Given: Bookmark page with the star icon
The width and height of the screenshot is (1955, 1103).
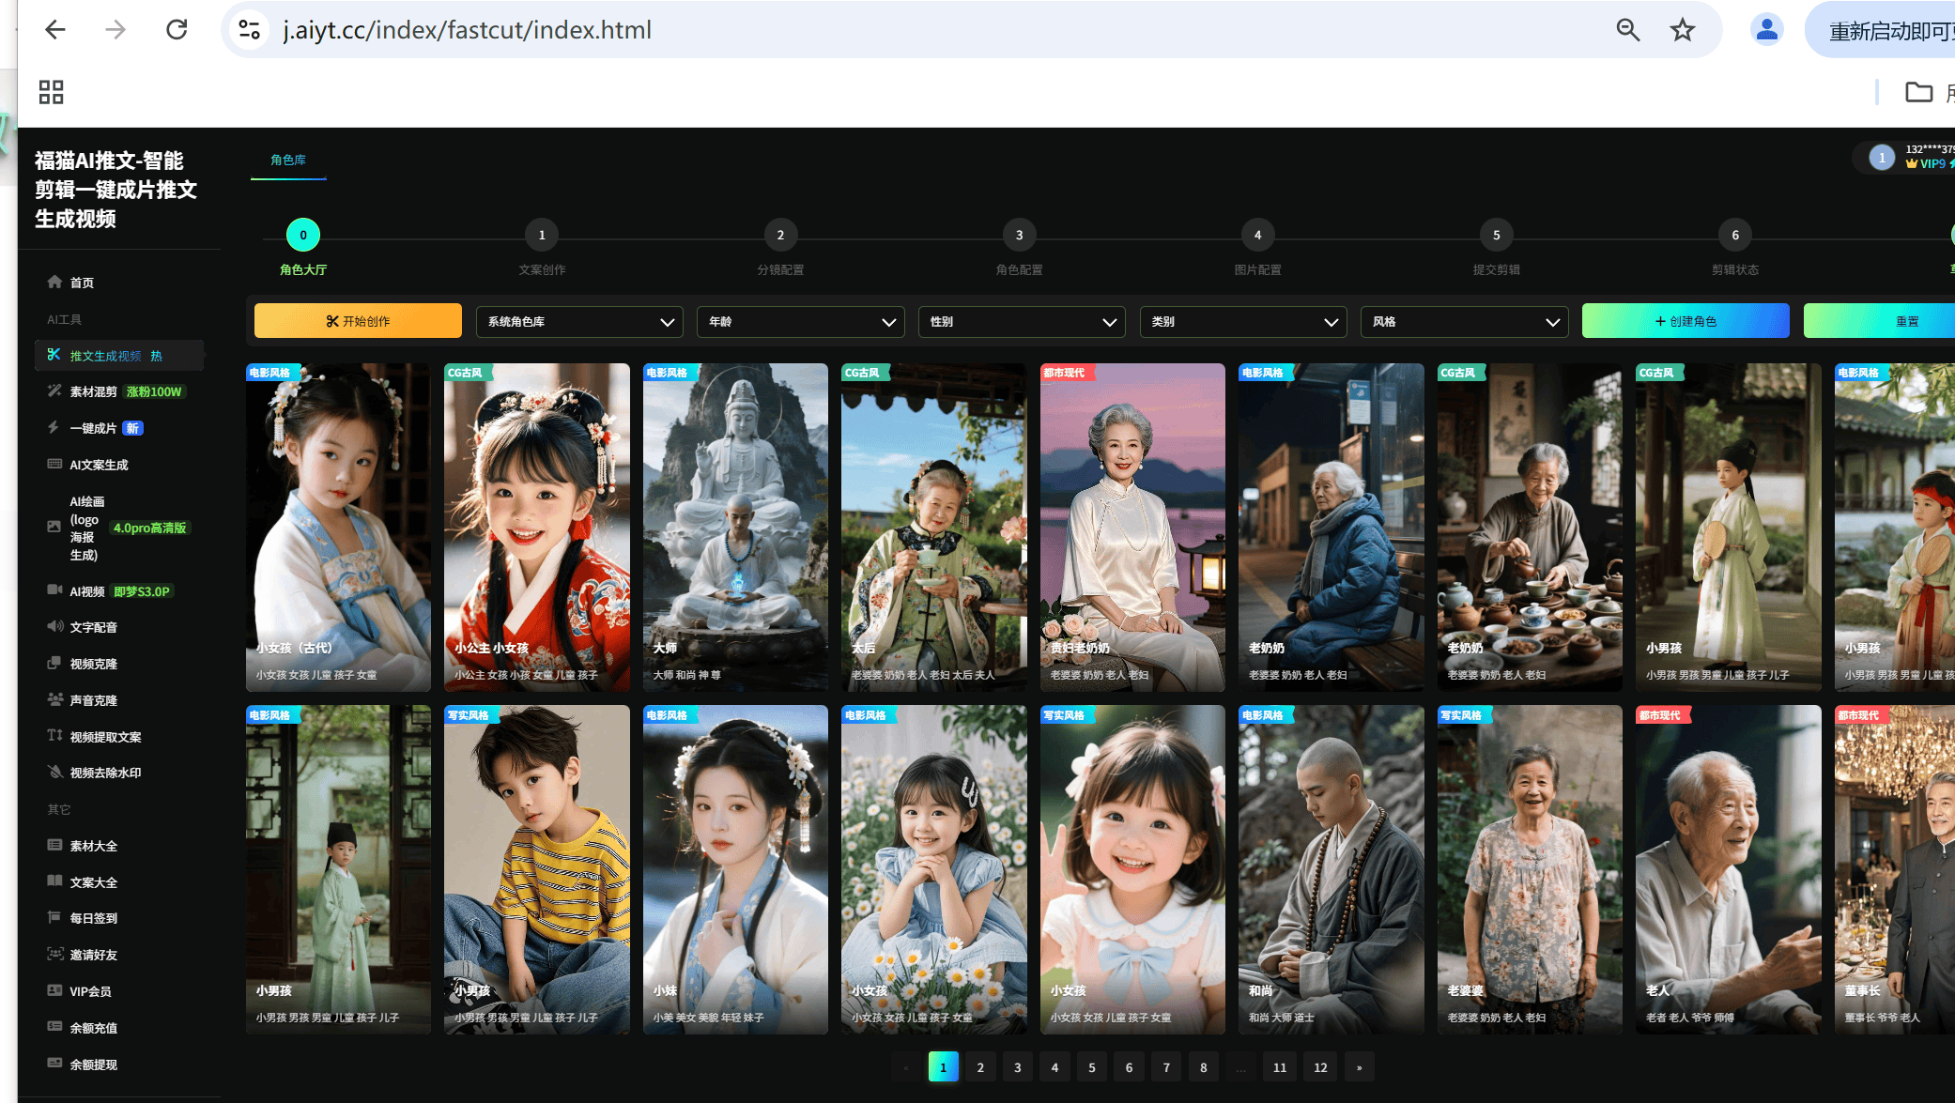Looking at the screenshot, I should [1682, 30].
